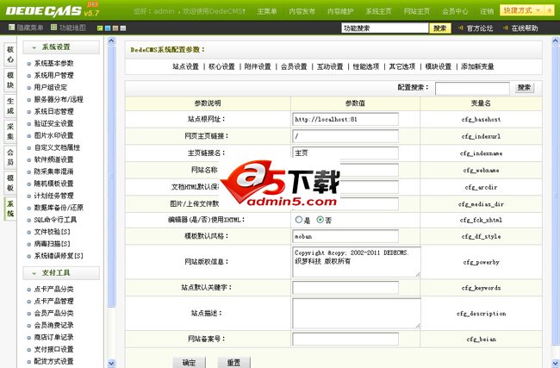Click the 站点默认关键字 field
The width and height of the screenshot is (560, 368).
[x=345, y=288]
